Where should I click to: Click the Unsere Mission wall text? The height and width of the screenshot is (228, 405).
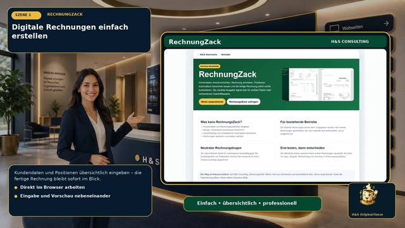pos(54,82)
